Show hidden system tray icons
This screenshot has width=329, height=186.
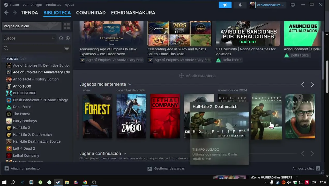[266, 182]
